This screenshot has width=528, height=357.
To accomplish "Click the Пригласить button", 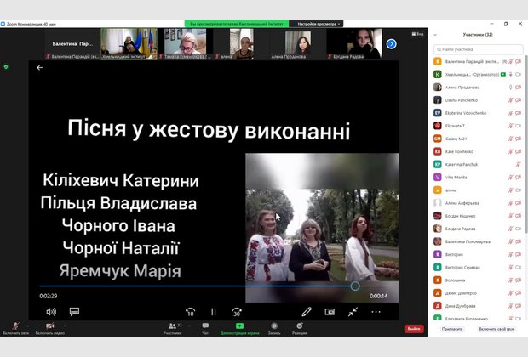I will pyautogui.click(x=452, y=328).
